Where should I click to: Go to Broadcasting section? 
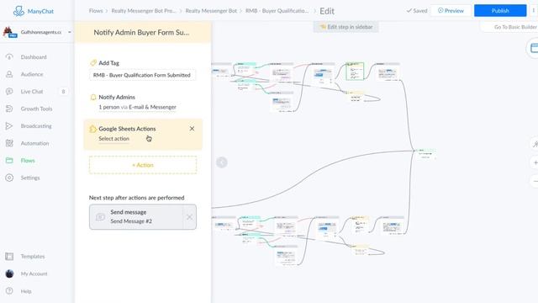36,125
